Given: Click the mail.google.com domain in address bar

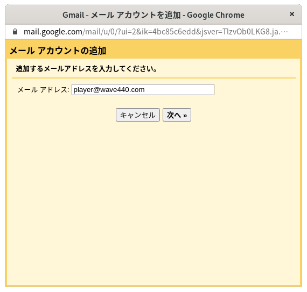Looking at the screenshot, I should coord(53,32).
